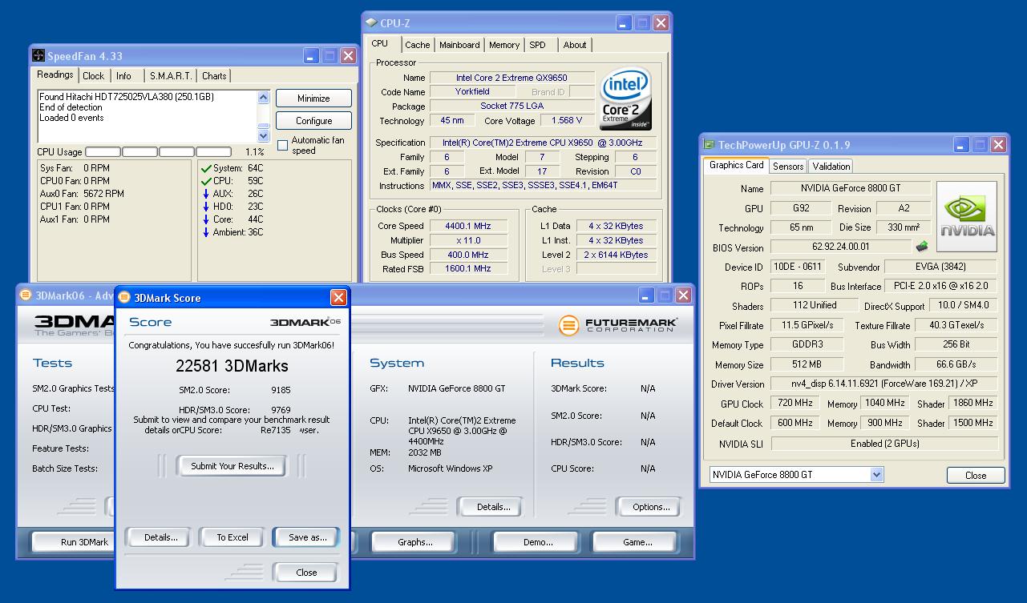This screenshot has height=603, width=1027.
Task: Select GPU-Z Graphics Card tab
Action: coord(736,165)
